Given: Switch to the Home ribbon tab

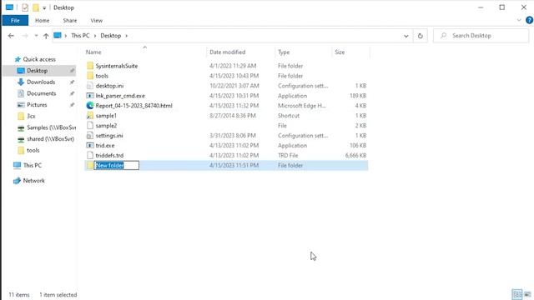Looking at the screenshot, I should tap(43, 20).
